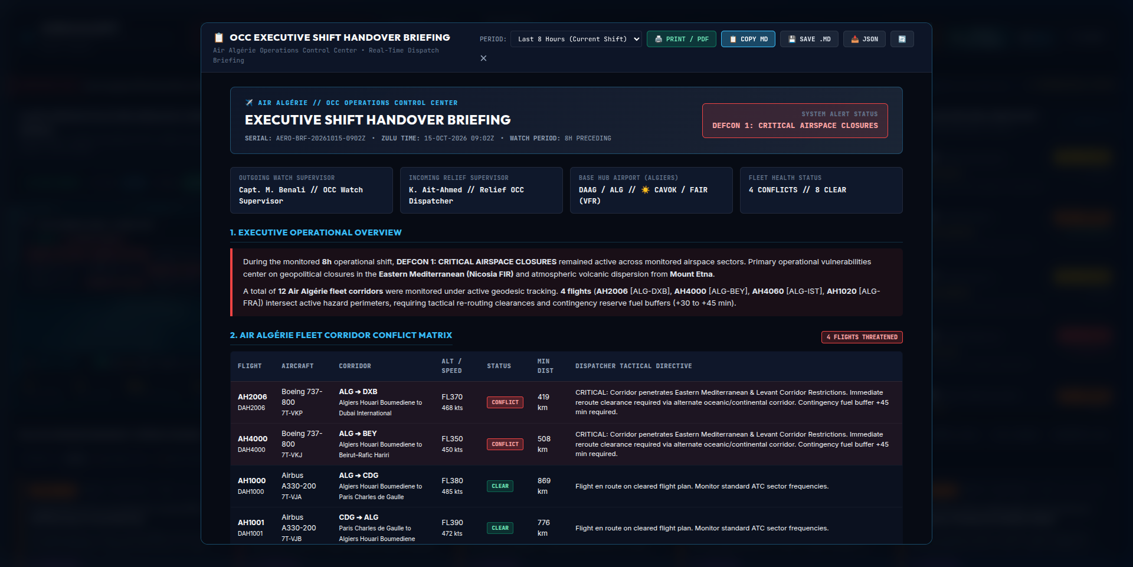Click the Executive Operational Overview heading

[x=316, y=232]
